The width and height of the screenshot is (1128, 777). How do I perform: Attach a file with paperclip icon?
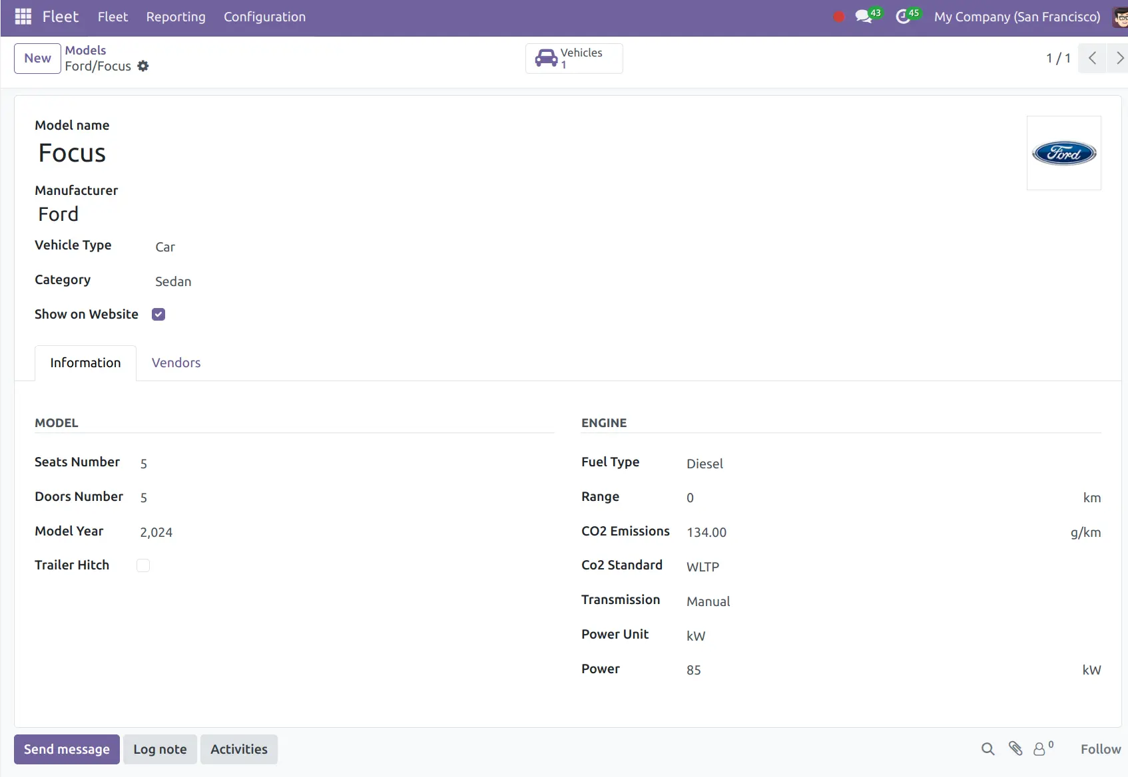[x=1015, y=749]
